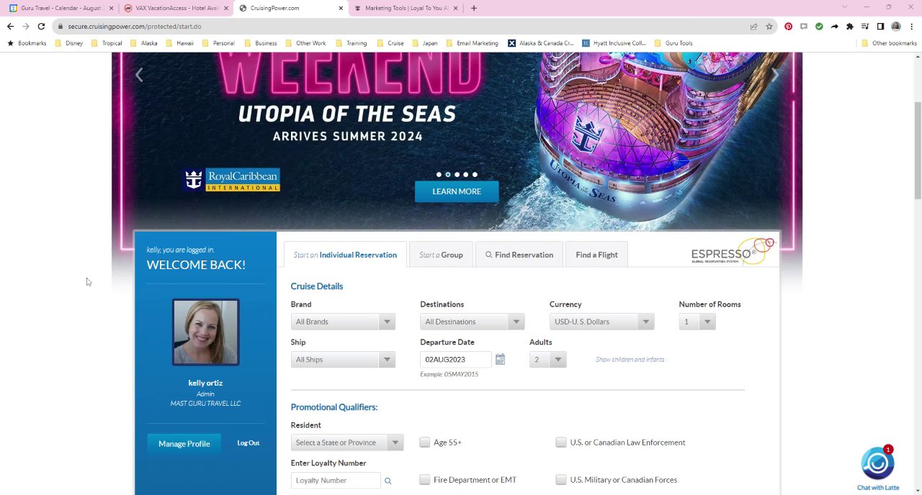The image size is (922, 495).
Task: Select the third carousel dot
Action: coord(457,175)
